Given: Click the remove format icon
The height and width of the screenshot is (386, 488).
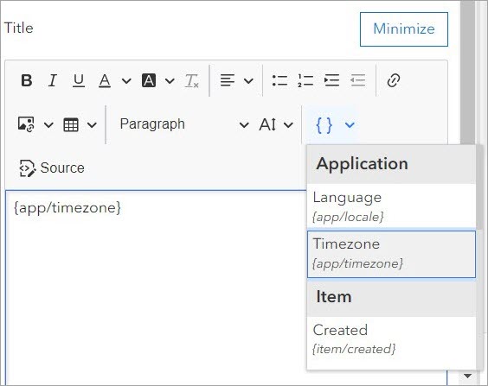Looking at the screenshot, I should tap(192, 80).
